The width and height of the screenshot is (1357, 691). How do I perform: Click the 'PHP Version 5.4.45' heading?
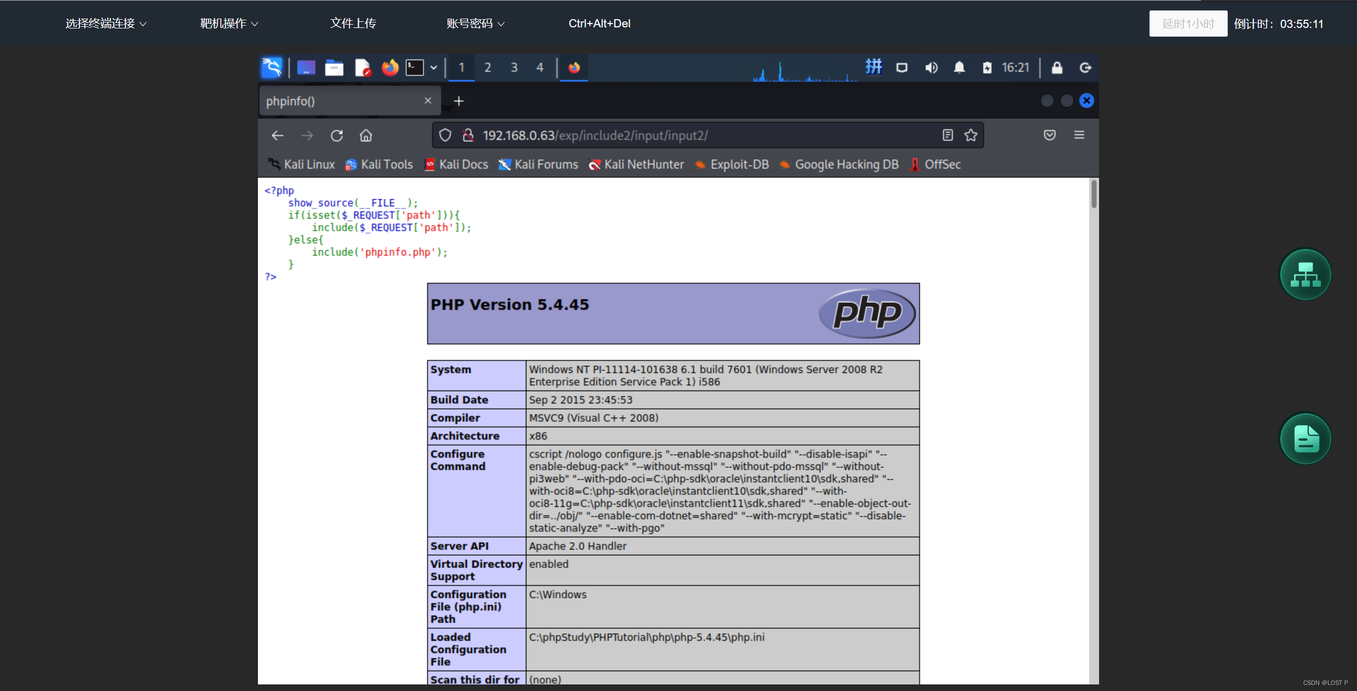(510, 304)
